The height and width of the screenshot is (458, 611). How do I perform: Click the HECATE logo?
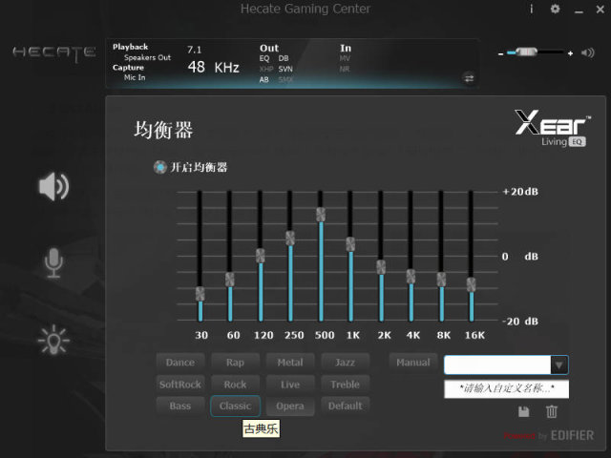tap(54, 53)
